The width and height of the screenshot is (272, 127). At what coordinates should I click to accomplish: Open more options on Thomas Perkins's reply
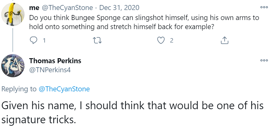pos(263,61)
